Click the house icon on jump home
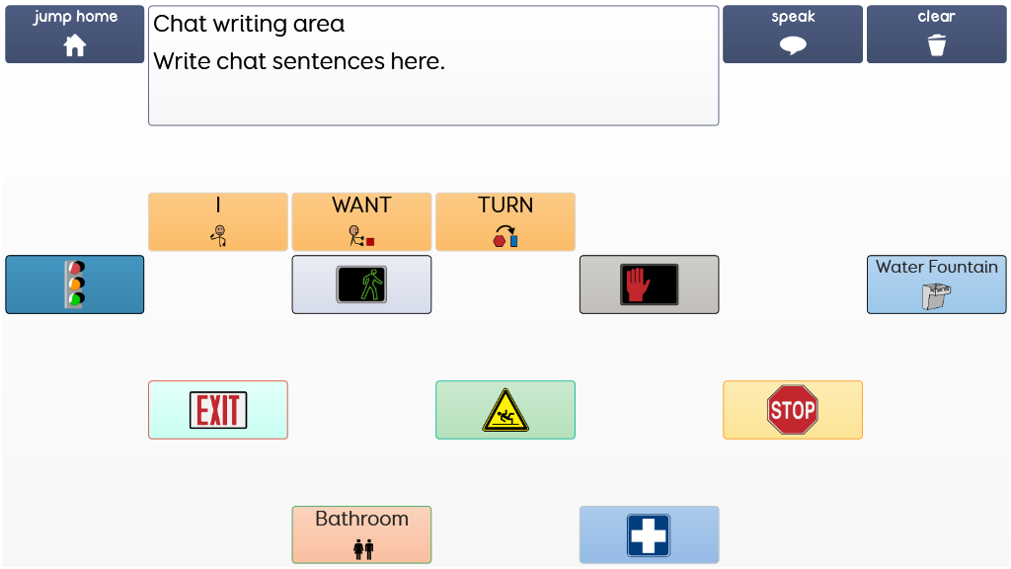This screenshot has width=1011, height=569. tap(75, 45)
